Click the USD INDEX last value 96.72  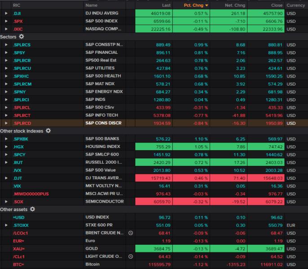click(x=165, y=217)
